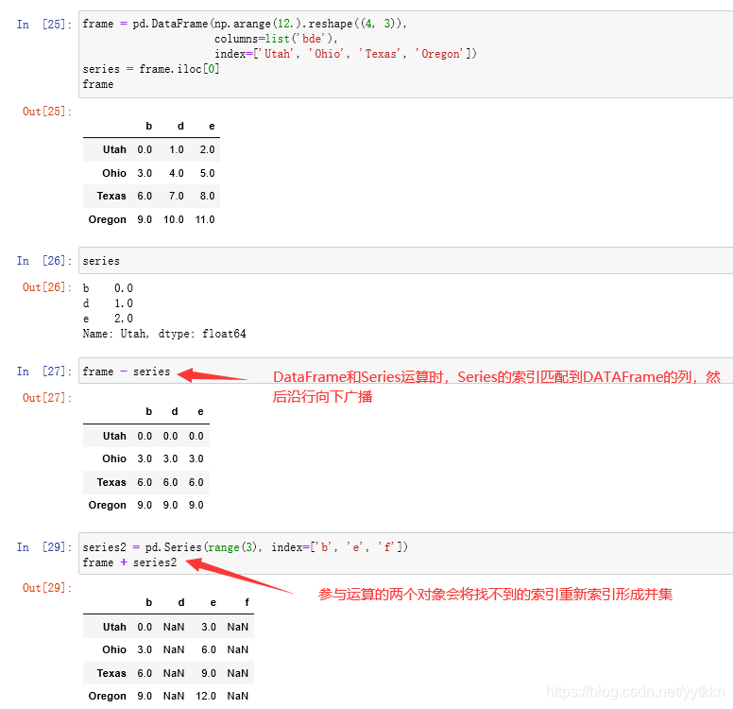Click Oregon row header in Out[29] table
733x709 pixels.
[107, 697]
